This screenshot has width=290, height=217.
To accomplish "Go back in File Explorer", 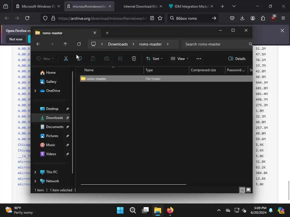I will (x=38, y=44).
